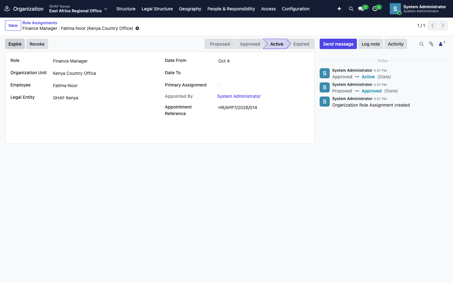The image size is (453, 283).
Task: Click the Revoke button
Action: pos(37,44)
